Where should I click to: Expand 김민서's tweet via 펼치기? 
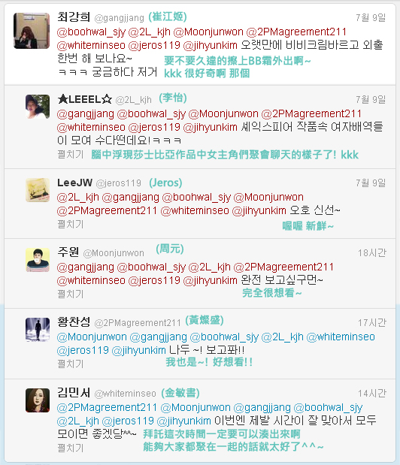pos(71,448)
